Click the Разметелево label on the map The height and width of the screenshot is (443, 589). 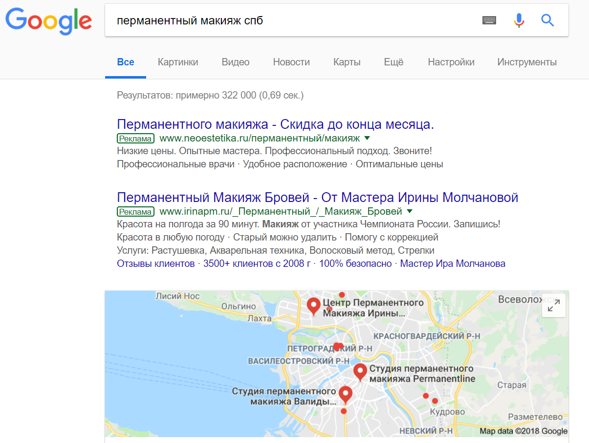click(x=536, y=418)
